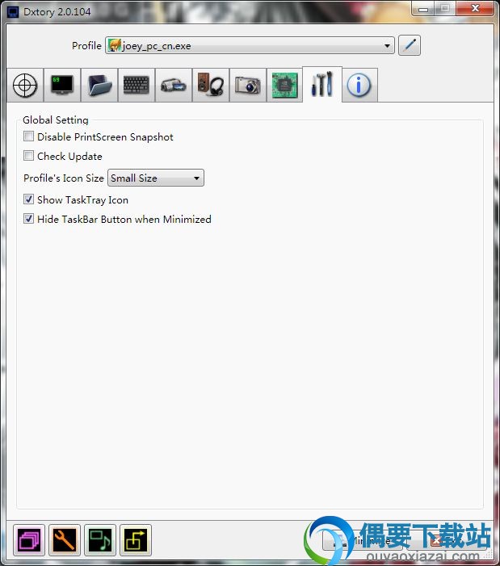This screenshot has height=566, width=500.
Task: Open the Folder settings tab
Action: coord(99,86)
